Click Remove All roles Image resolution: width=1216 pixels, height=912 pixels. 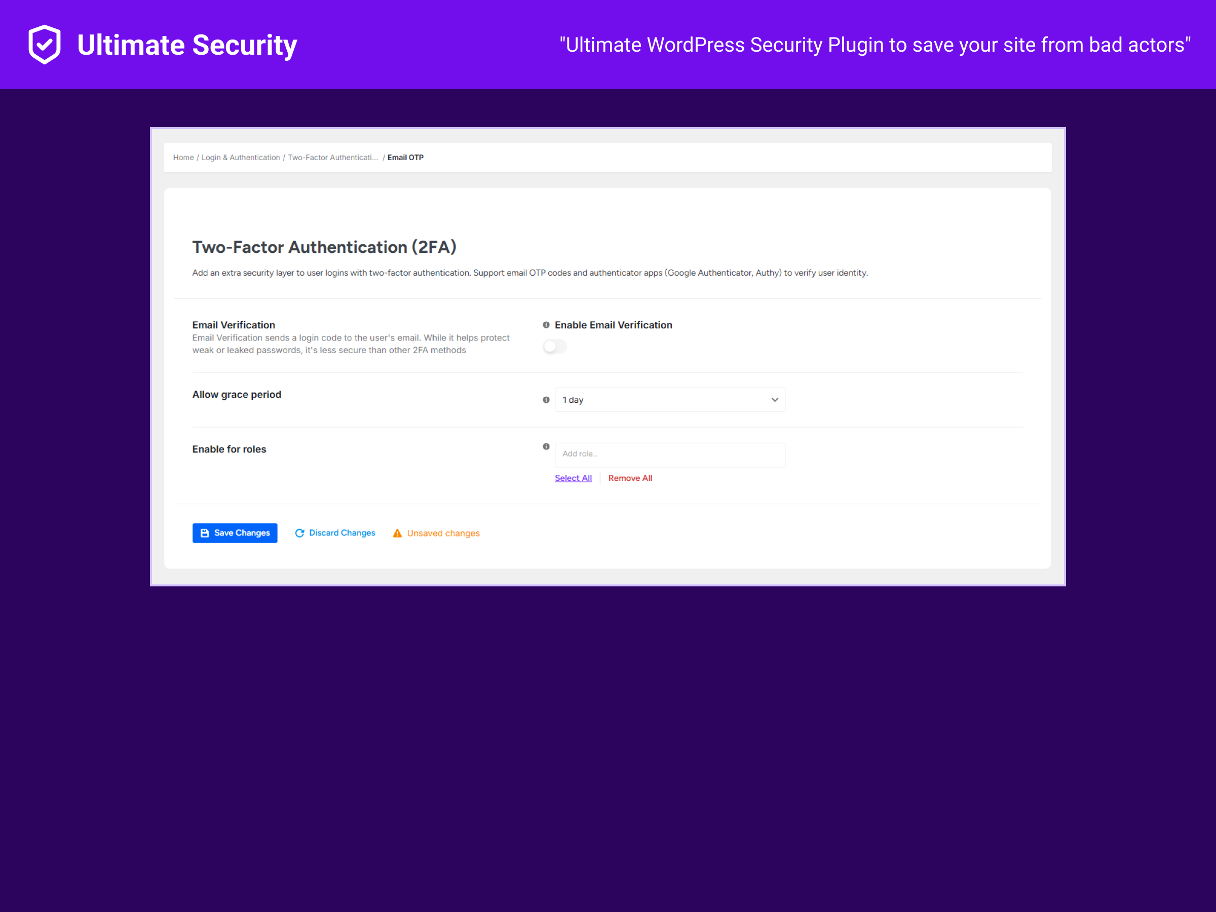click(x=630, y=478)
